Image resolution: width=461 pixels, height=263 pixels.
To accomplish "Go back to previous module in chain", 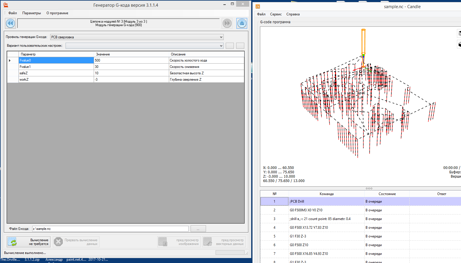I will (x=10, y=23).
